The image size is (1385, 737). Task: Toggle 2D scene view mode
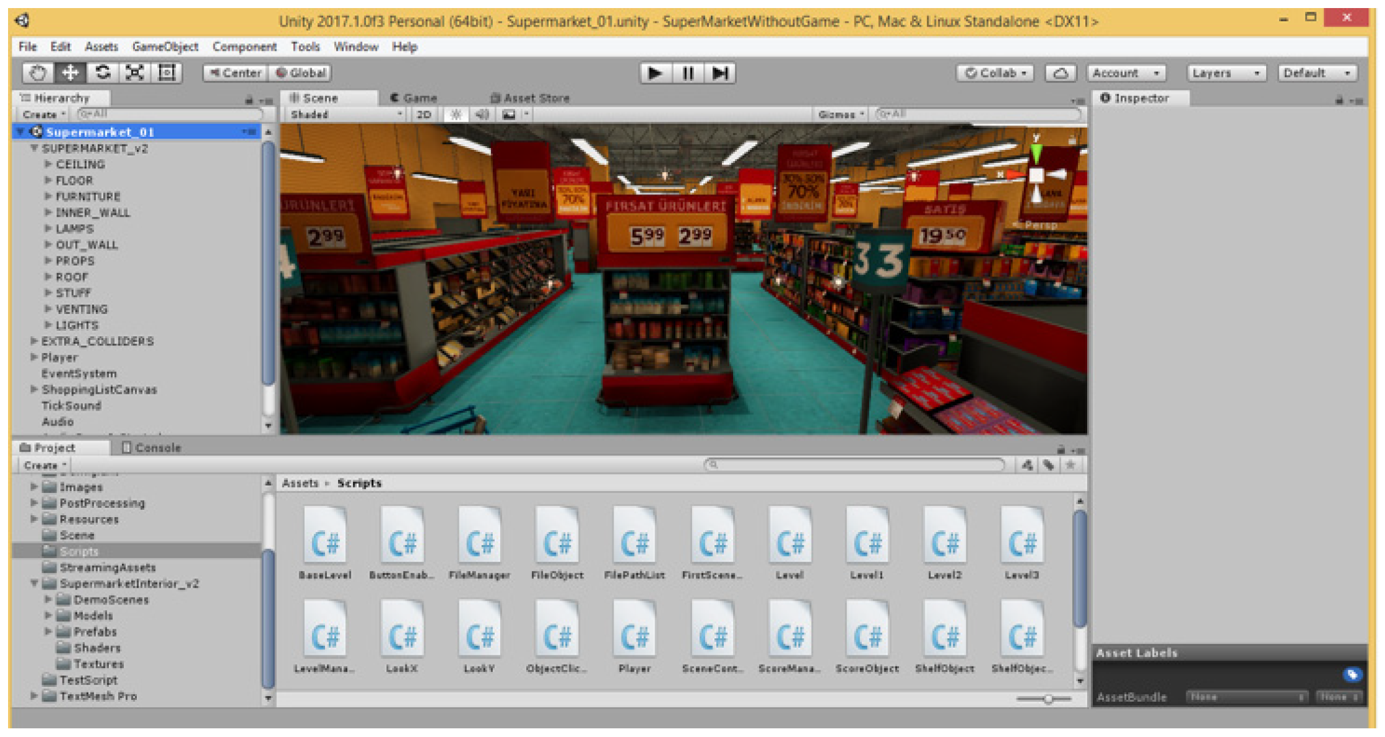424,115
